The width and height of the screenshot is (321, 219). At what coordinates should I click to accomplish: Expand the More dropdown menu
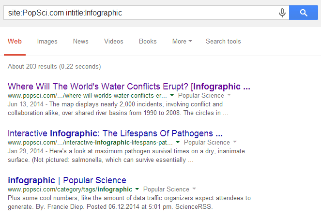tap(182, 41)
